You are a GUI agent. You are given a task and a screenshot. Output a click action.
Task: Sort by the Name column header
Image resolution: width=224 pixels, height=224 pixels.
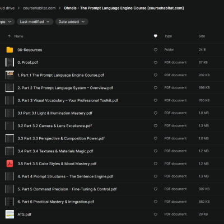tap(18, 36)
